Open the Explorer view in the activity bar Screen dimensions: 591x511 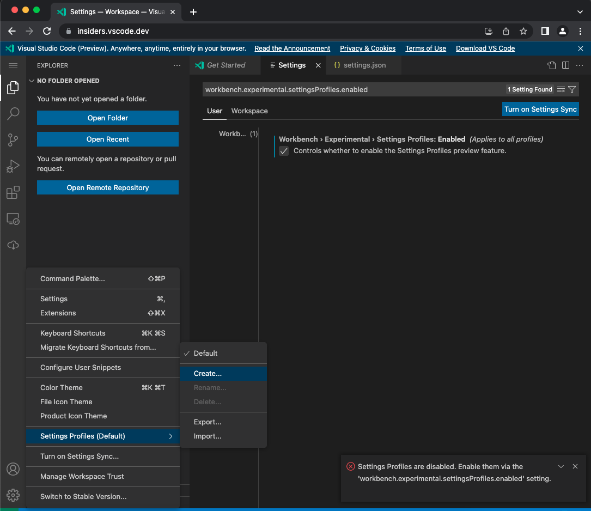(13, 87)
